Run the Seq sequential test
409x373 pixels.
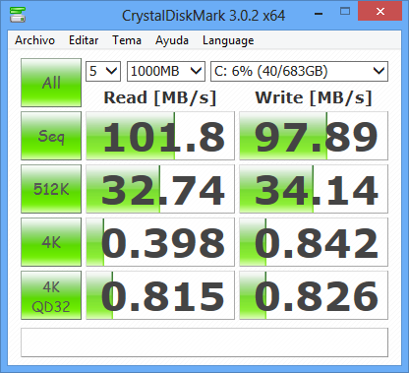[x=51, y=136]
